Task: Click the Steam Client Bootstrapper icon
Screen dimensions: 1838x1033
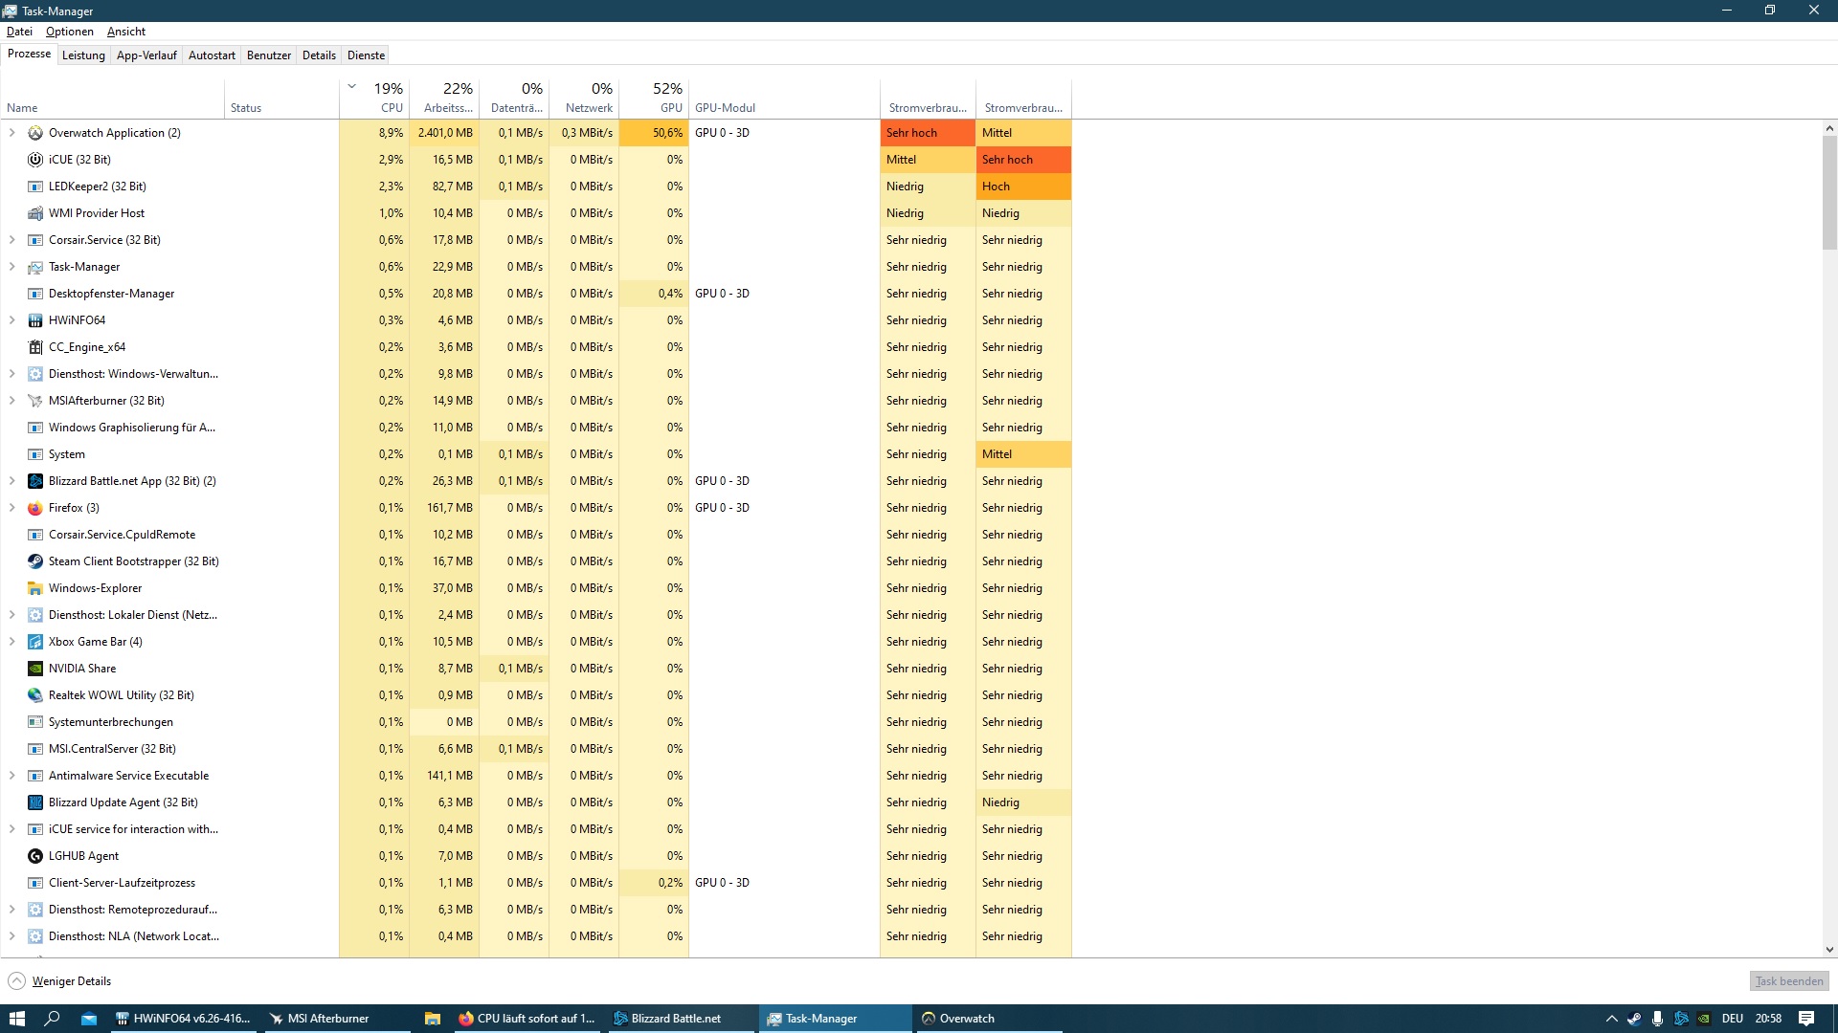Action: [35, 561]
